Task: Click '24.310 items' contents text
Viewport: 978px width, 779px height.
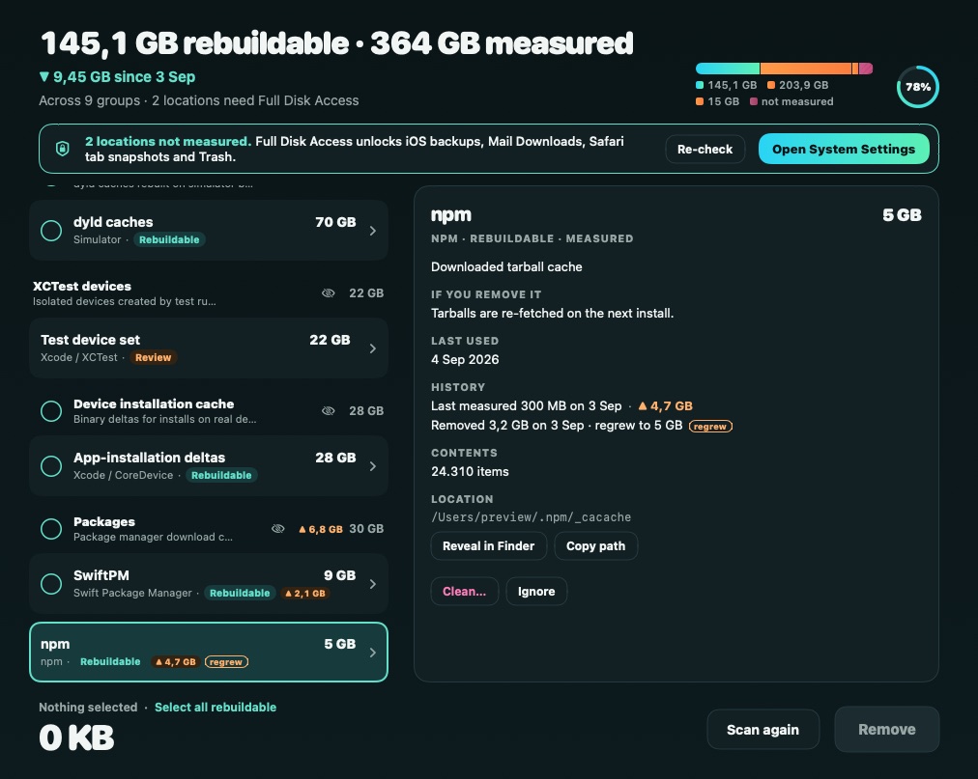Action: [x=470, y=472]
